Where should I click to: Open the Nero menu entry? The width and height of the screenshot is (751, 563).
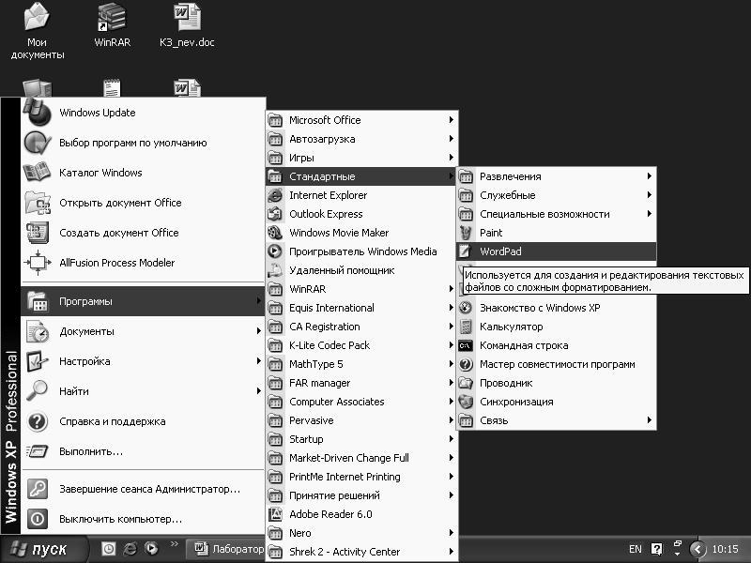360,533
